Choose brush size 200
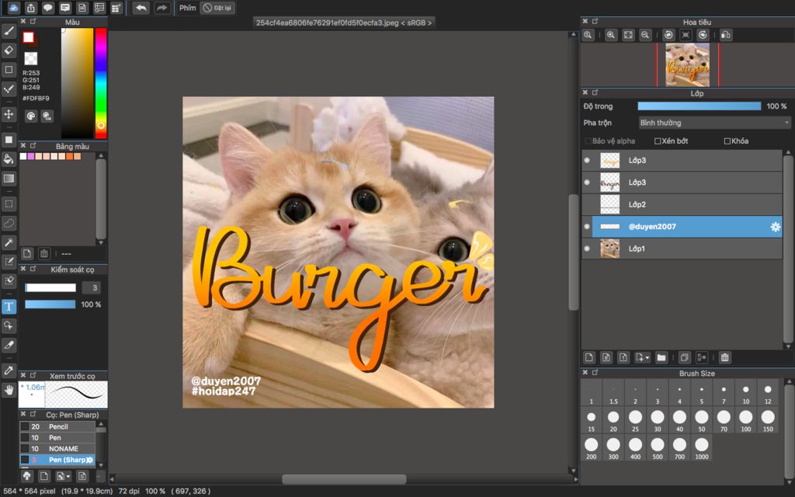The height and width of the screenshot is (497, 795). tap(591, 448)
